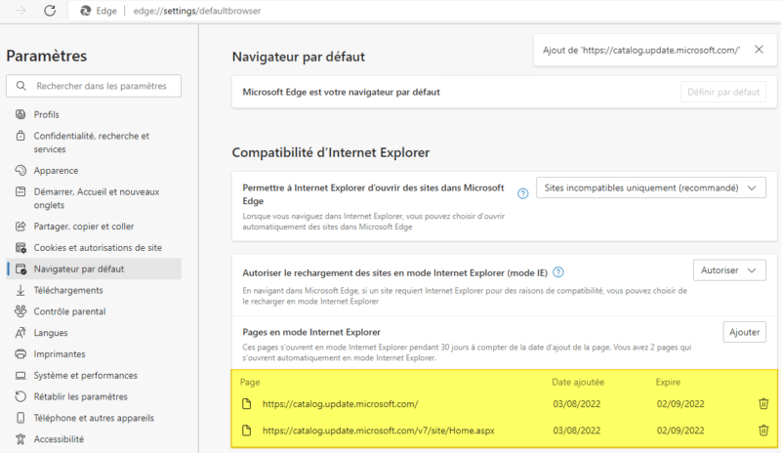The width and height of the screenshot is (781, 453).
Task: Click the Compatibilité d'Internet Explorer heading
Action: tap(331, 152)
